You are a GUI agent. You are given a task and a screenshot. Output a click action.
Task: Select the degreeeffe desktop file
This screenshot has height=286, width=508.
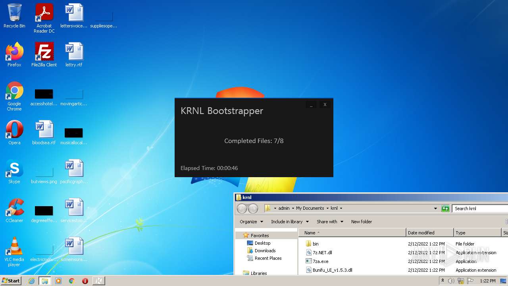coord(44,214)
